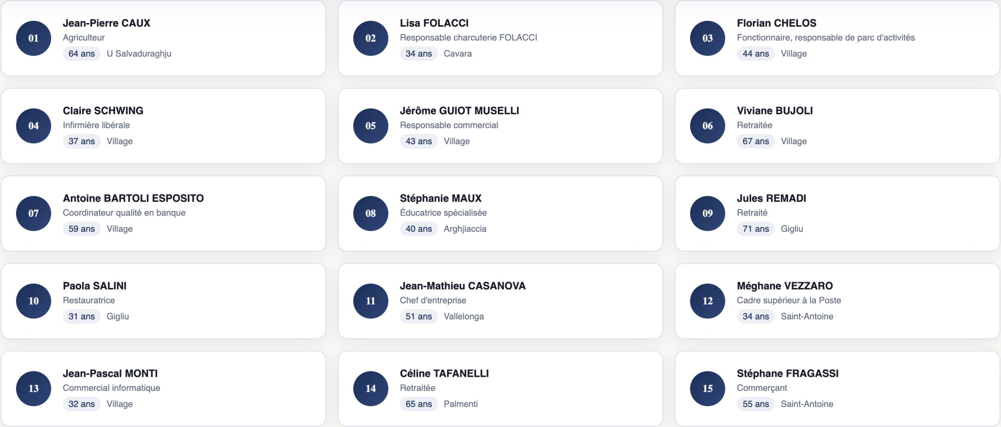Select Lisa FOLACCI name heading
The height and width of the screenshot is (427, 1001).
coord(434,23)
